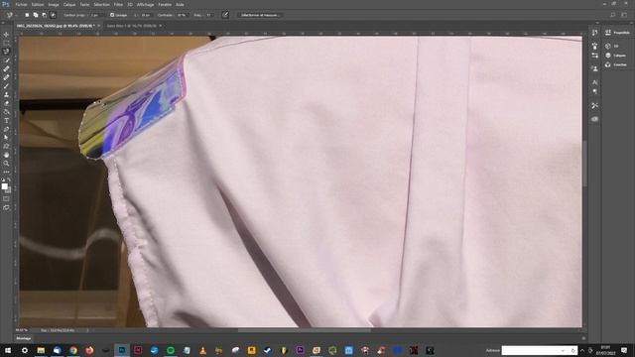Choose Intersect with selection mode
The image size is (635, 357).
[x=53, y=15]
